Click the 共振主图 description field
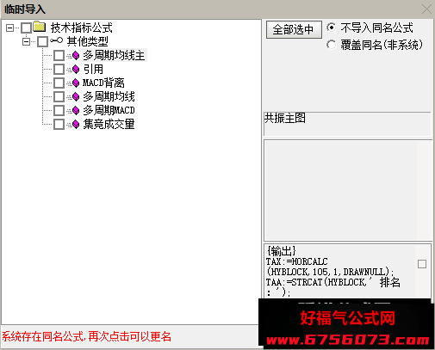The width and height of the screenshot is (435, 350). point(347,124)
